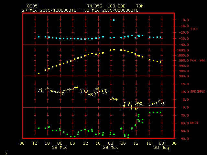Click the SPD(MPS) wind speed axis label
This screenshot has height=155, width=207.
pyautogui.click(x=198, y=91)
